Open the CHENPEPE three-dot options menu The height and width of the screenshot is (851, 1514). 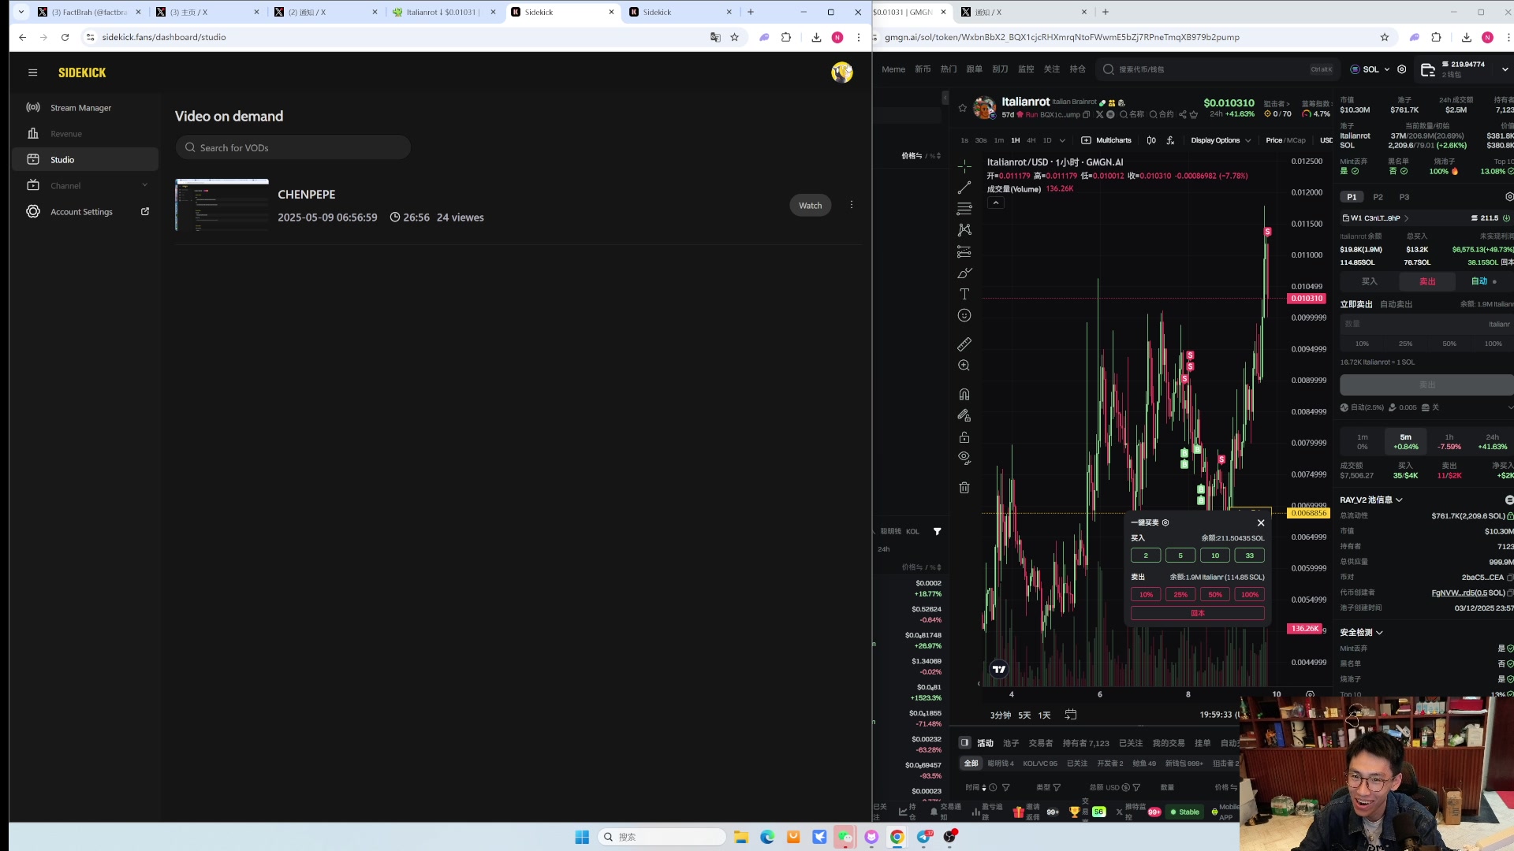pos(852,205)
